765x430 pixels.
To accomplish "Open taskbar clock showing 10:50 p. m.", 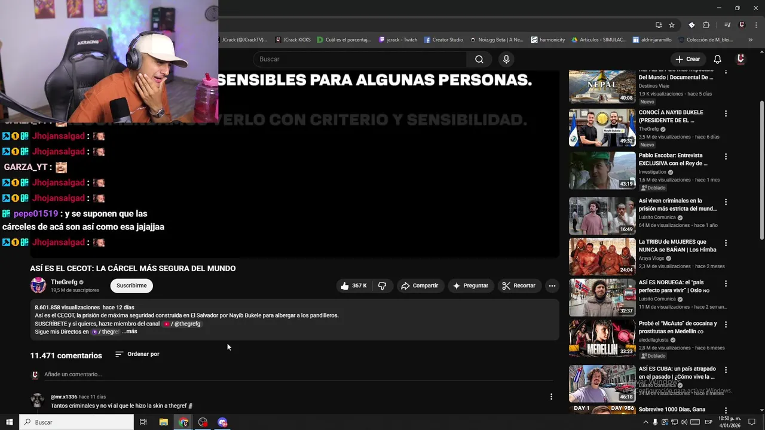I will click(x=730, y=422).
